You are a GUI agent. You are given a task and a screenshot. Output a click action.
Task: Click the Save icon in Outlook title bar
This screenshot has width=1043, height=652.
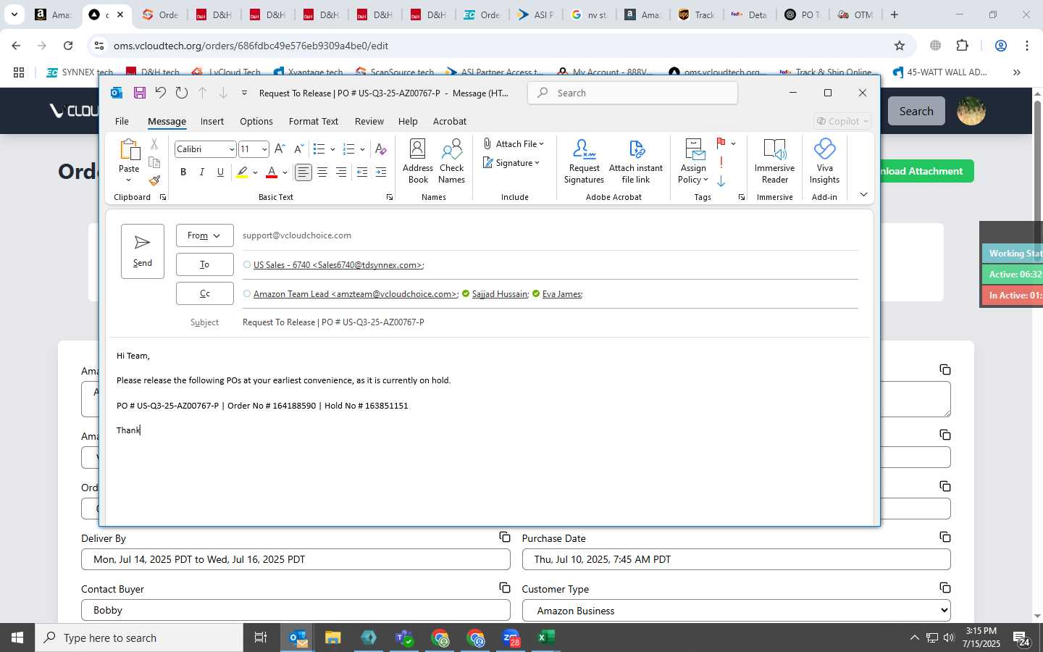click(140, 93)
